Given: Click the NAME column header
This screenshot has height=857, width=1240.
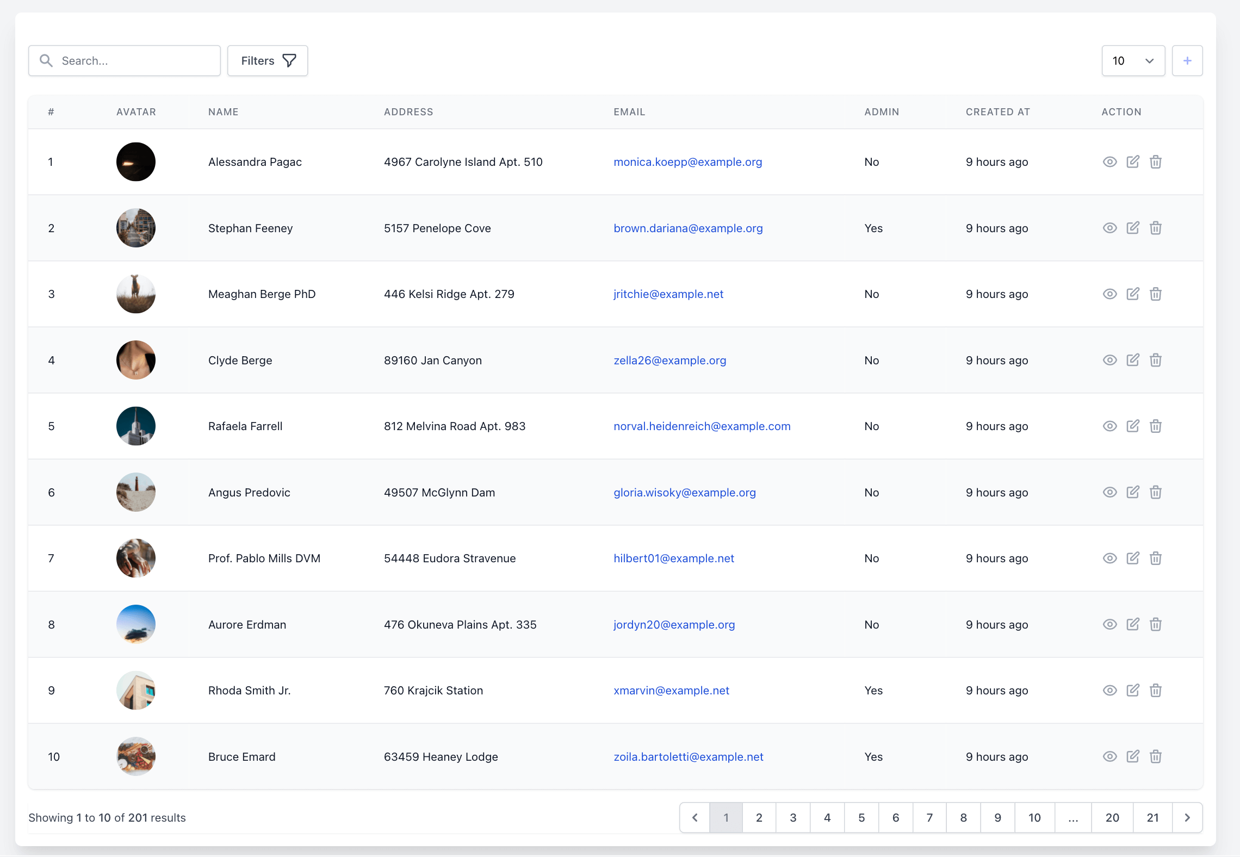Looking at the screenshot, I should (x=223, y=112).
